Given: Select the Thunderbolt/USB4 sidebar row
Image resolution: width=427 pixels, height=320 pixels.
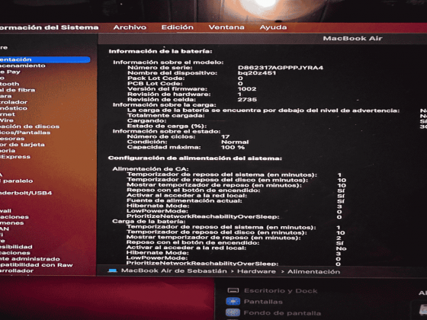Looking at the screenshot, I should pyautogui.click(x=26, y=193).
